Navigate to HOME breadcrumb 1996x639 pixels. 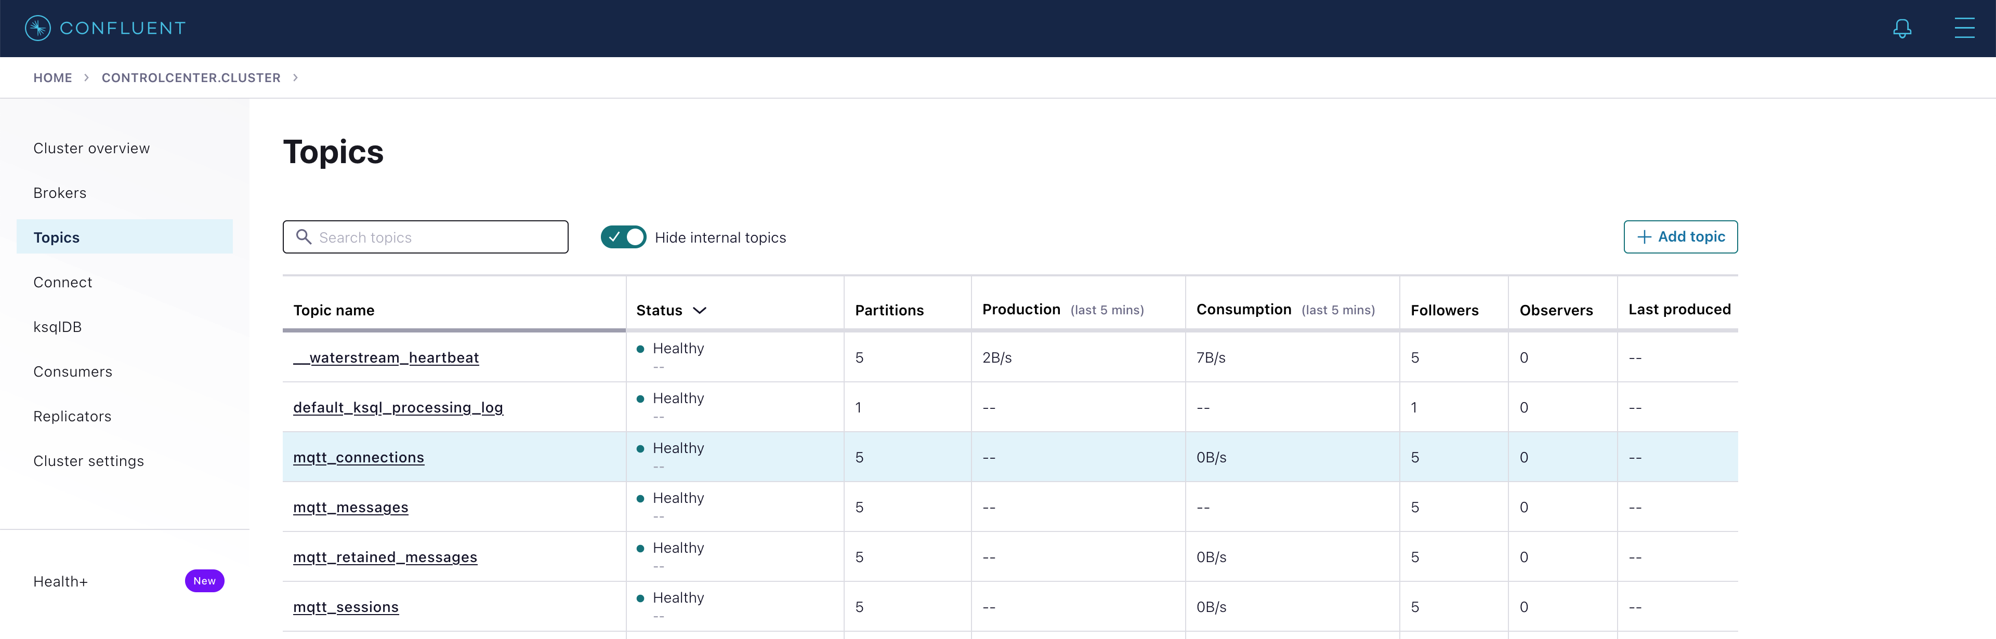[52, 77]
